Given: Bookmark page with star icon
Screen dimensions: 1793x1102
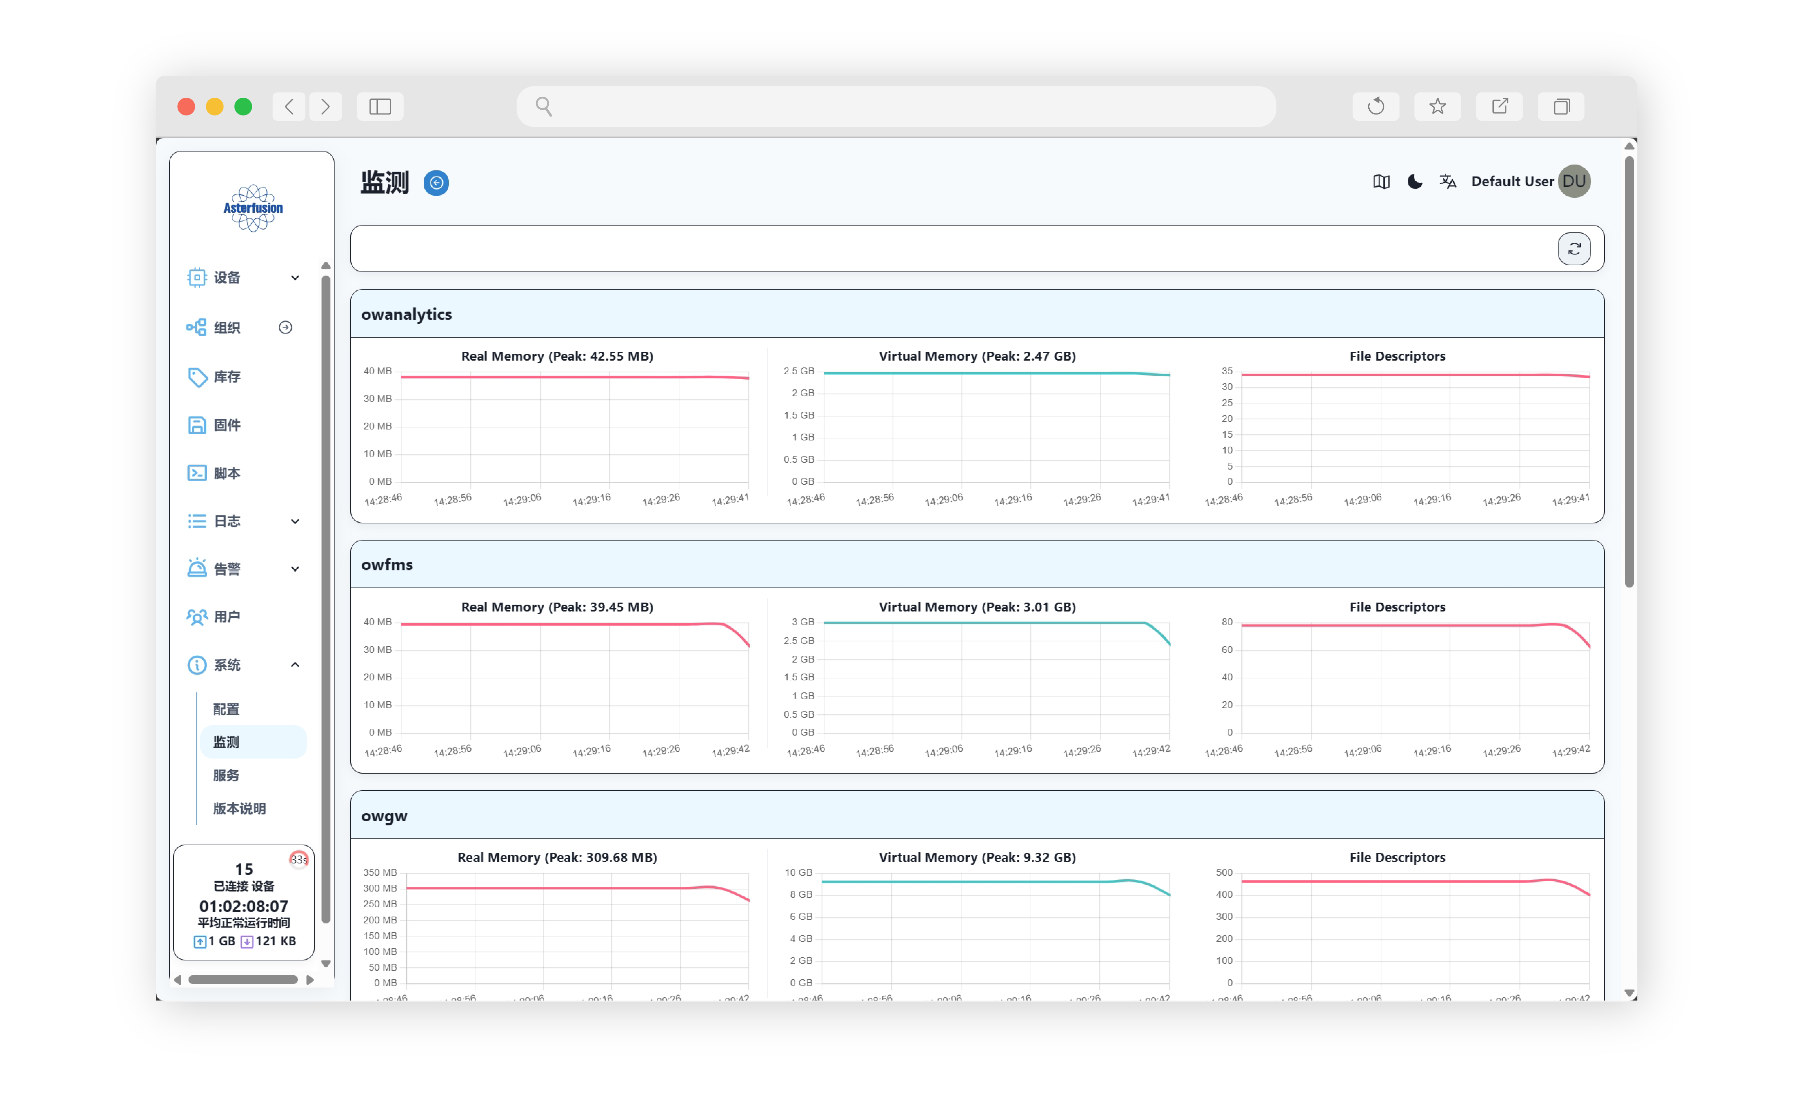Looking at the screenshot, I should 1437,106.
